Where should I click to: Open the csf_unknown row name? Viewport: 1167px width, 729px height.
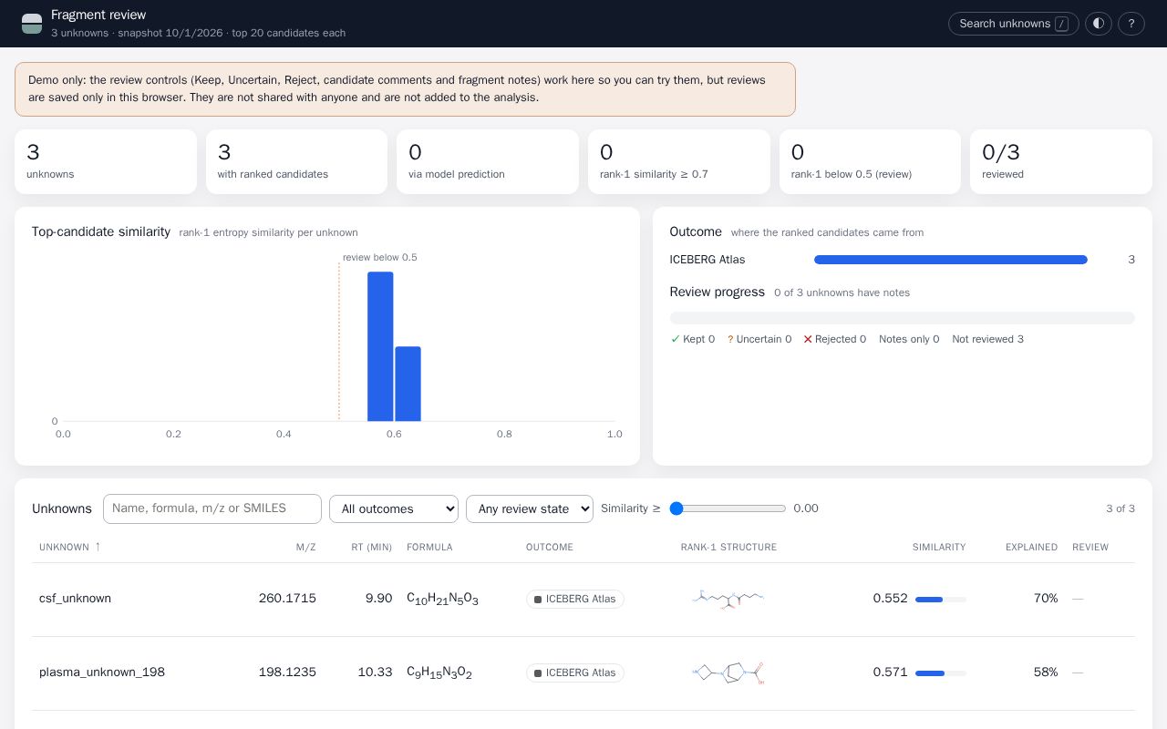pyautogui.click(x=75, y=599)
